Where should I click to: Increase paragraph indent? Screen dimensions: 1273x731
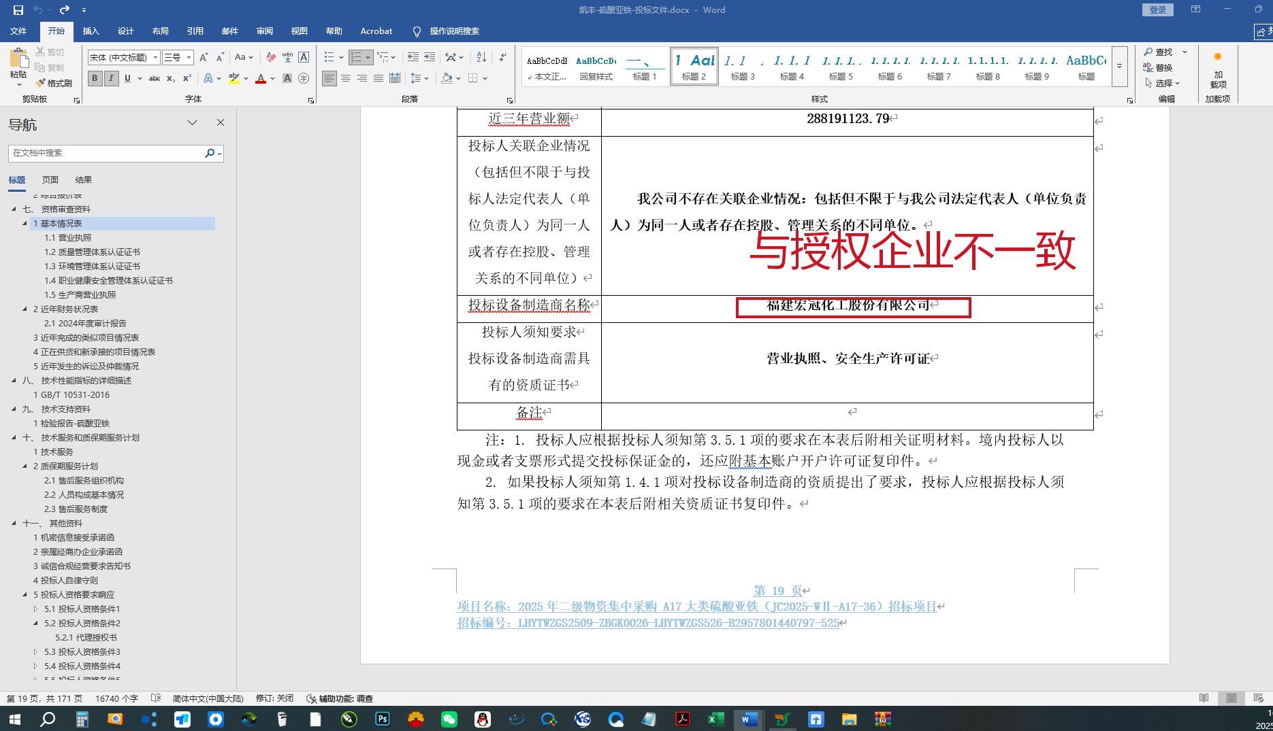pos(430,58)
